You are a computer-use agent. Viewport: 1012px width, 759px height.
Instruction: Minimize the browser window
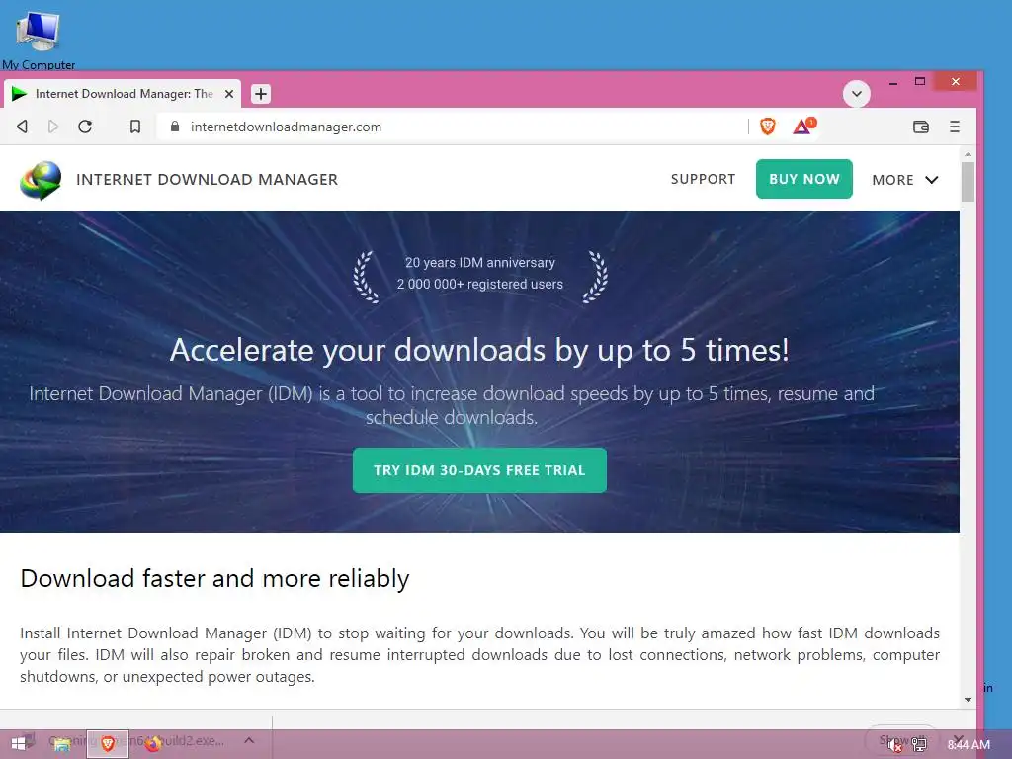point(893,82)
